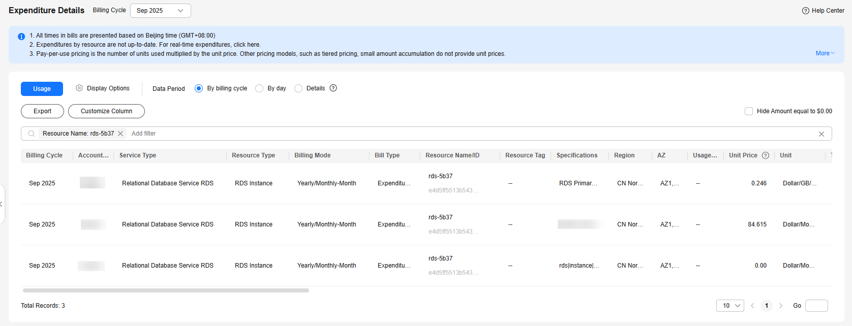The height and width of the screenshot is (326, 852).
Task: Select By billing cycle radio button
Action: 199,88
